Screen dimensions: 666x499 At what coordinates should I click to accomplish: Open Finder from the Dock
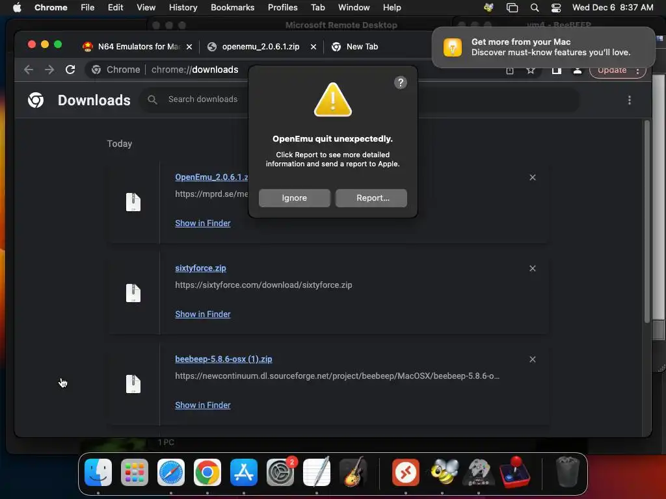(x=98, y=472)
